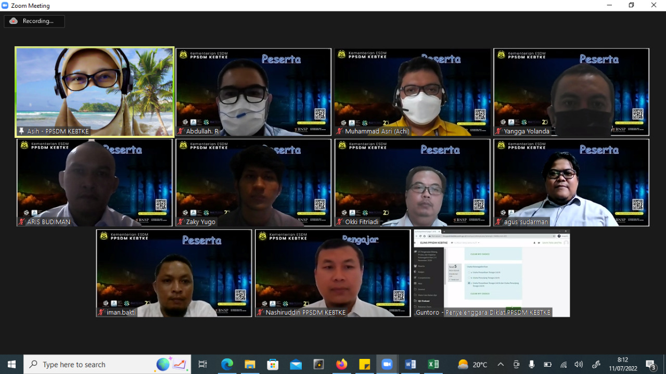Open Wi-Fi network settings in tray

click(563, 364)
